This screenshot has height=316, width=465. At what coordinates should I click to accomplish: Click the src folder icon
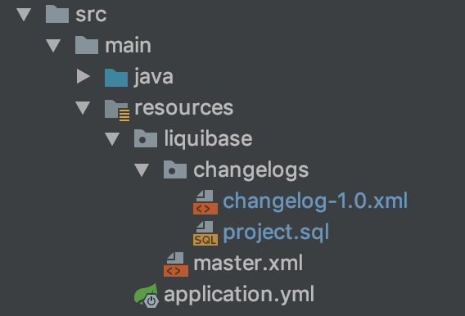[x=57, y=14]
